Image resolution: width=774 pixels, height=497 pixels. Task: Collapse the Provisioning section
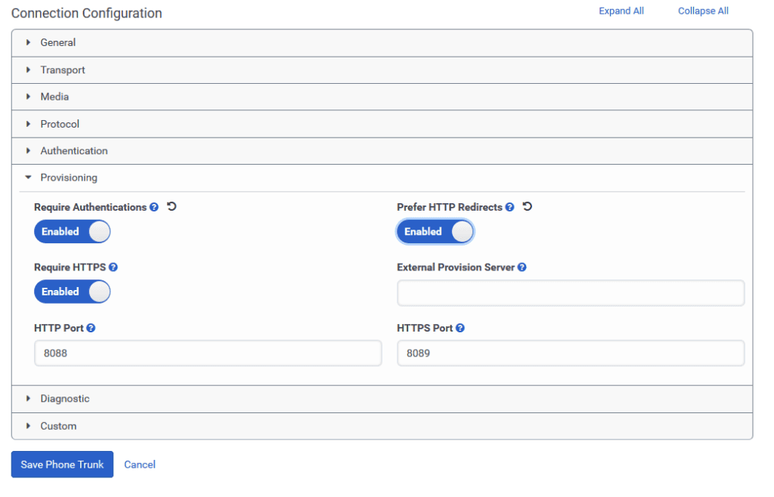(x=69, y=178)
